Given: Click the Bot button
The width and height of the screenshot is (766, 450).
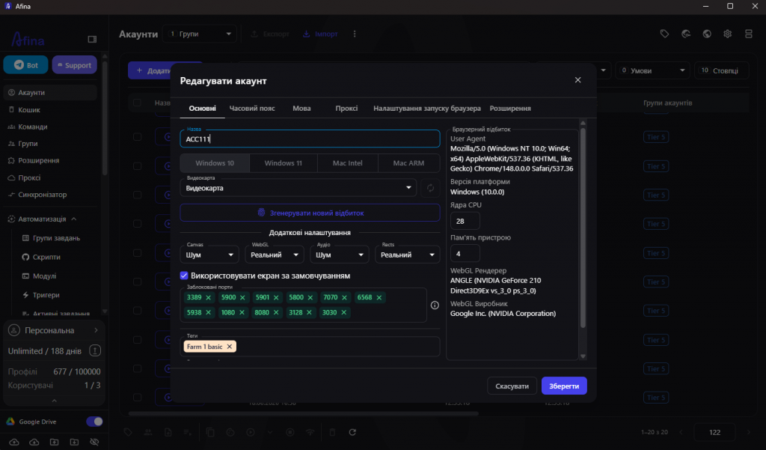Looking at the screenshot, I should (x=26, y=65).
